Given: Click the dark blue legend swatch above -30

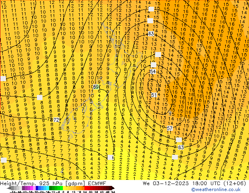Looking at the screenshot, I should [x=37, y=188].
